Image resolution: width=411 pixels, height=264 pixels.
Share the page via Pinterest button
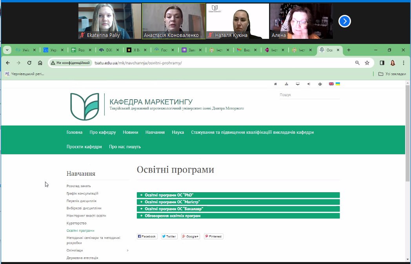tap(214, 237)
